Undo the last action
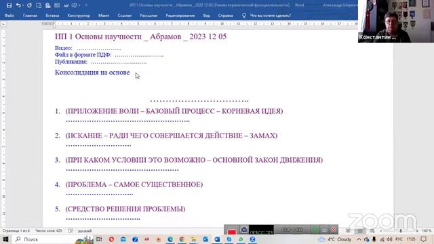Image resolution: width=434 pixels, height=244 pixels. [18, 5]
